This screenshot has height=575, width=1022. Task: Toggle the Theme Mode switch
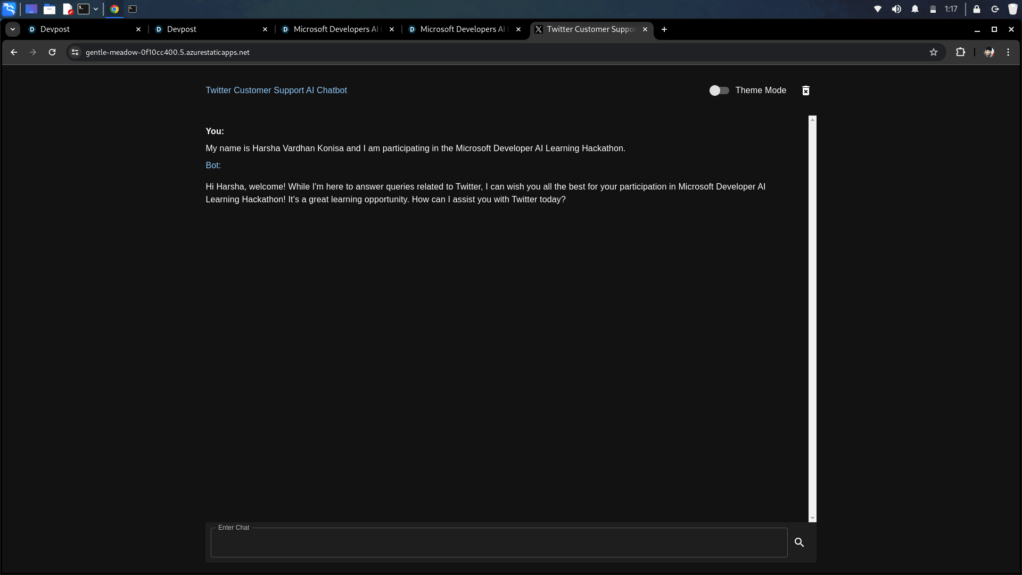click(x=719, y=91)
